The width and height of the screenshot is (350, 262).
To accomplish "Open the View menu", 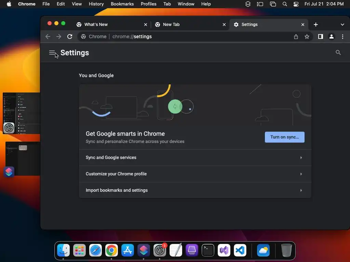I will point(77,4).
